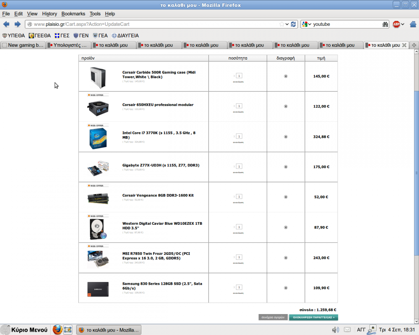Open the mail envelope tray icon
The width and height of the screenshot is (419, 335).
[347, 329]
